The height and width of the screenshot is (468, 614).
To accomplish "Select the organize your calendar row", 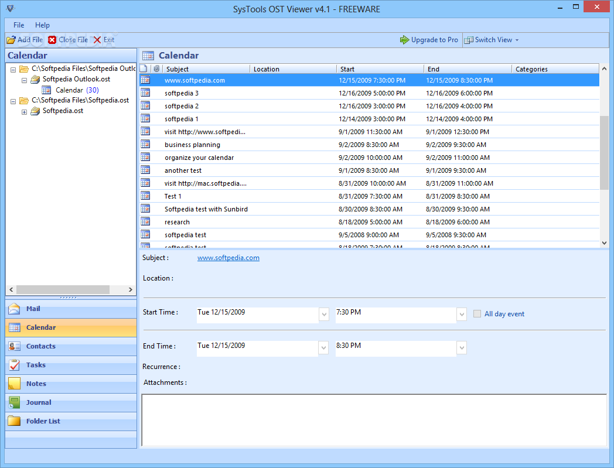I will coord(369,158).
